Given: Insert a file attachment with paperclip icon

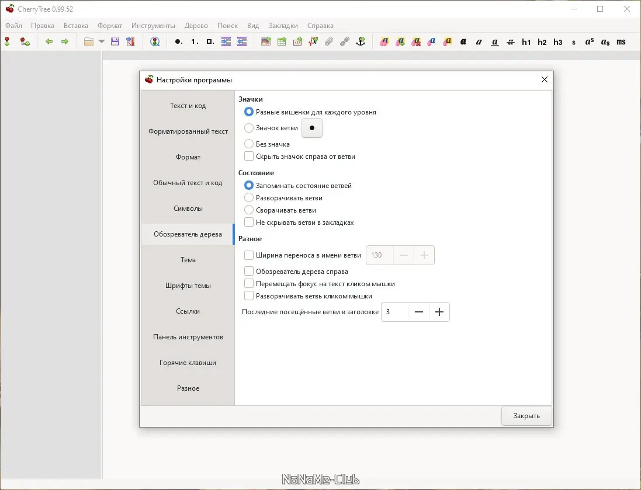Looking at the screenshot, I should pyautogui.click(x=329, y=41).
